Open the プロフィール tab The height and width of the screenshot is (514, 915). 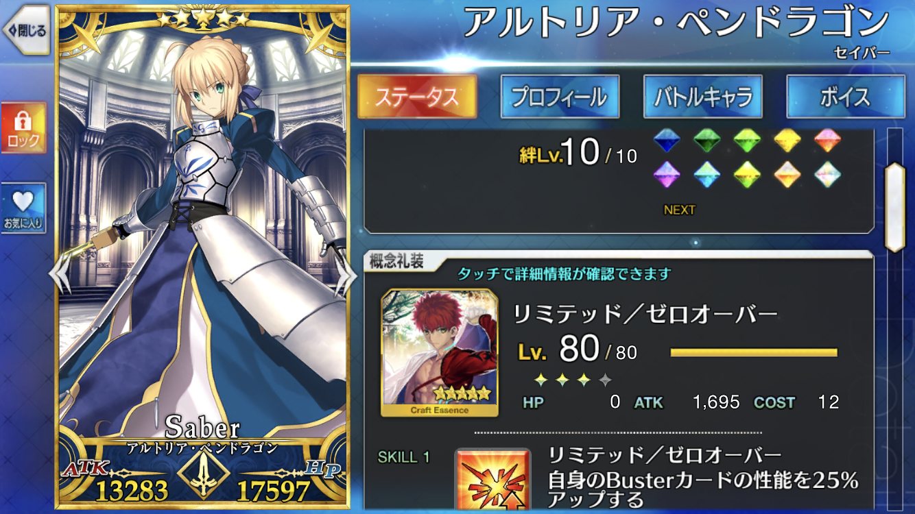click(560, 97)
